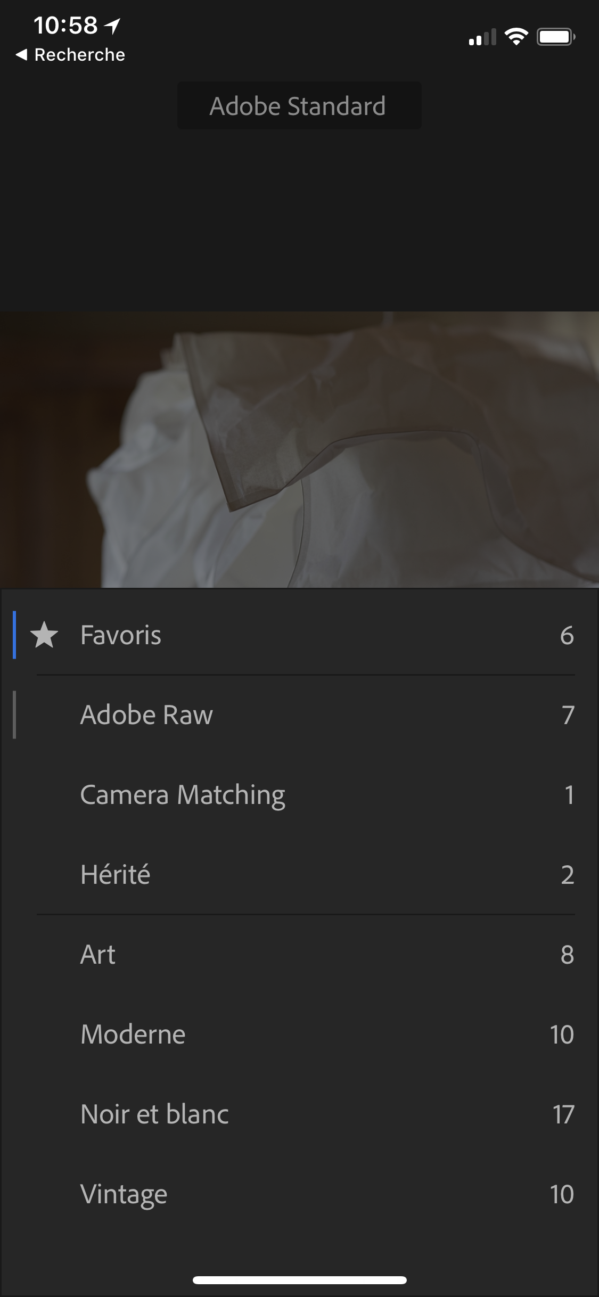Select the Vintage profile group
The image size is (599, 1297).
[124, 1194]
